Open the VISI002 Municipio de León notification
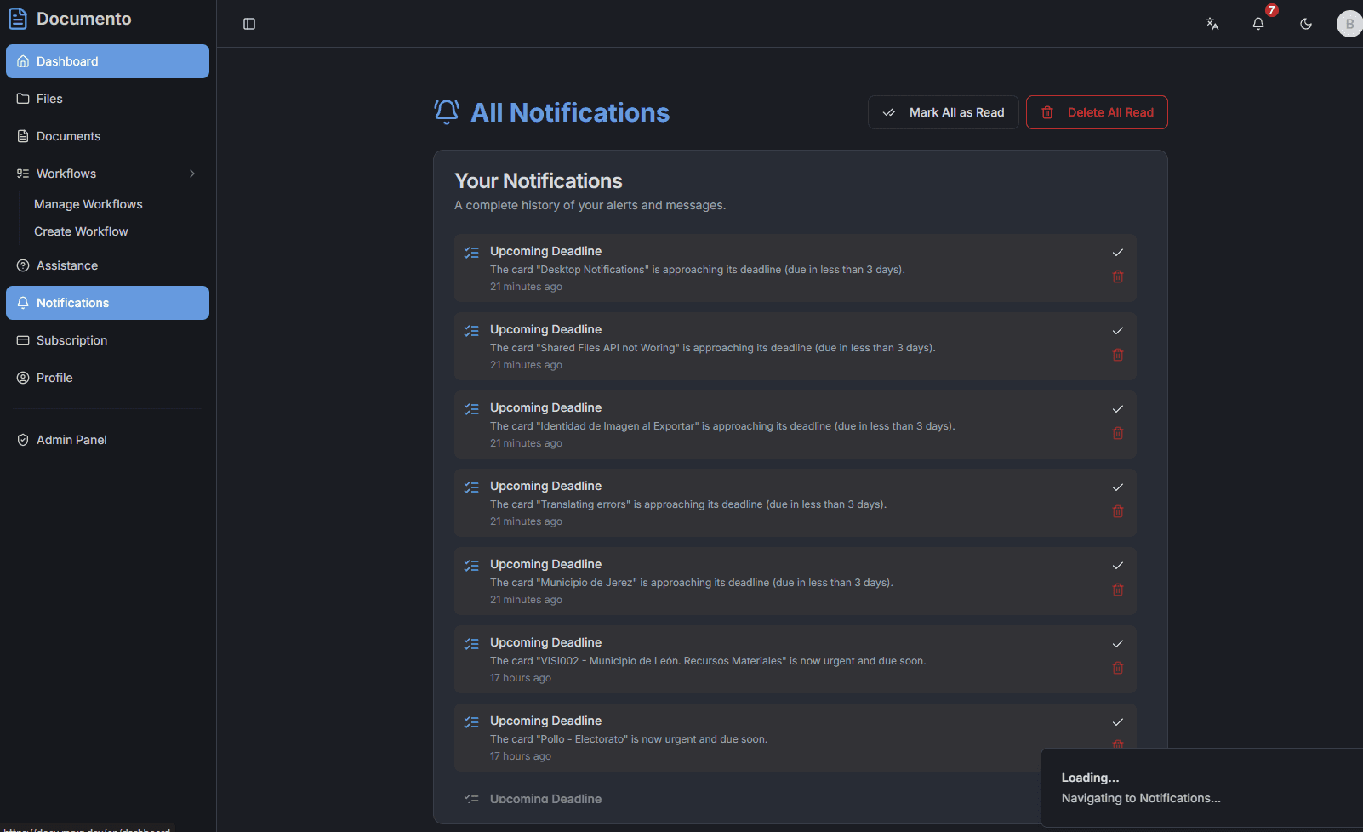The image size is (1363, 832). click(x=708, y=661)
